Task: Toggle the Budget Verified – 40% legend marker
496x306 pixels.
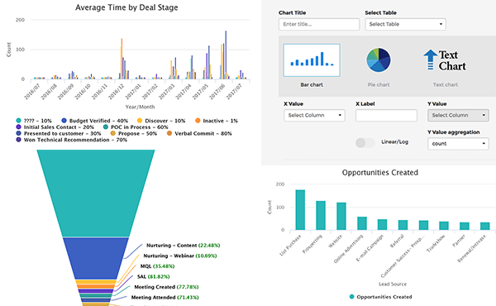Action: [x=64, y=120]
